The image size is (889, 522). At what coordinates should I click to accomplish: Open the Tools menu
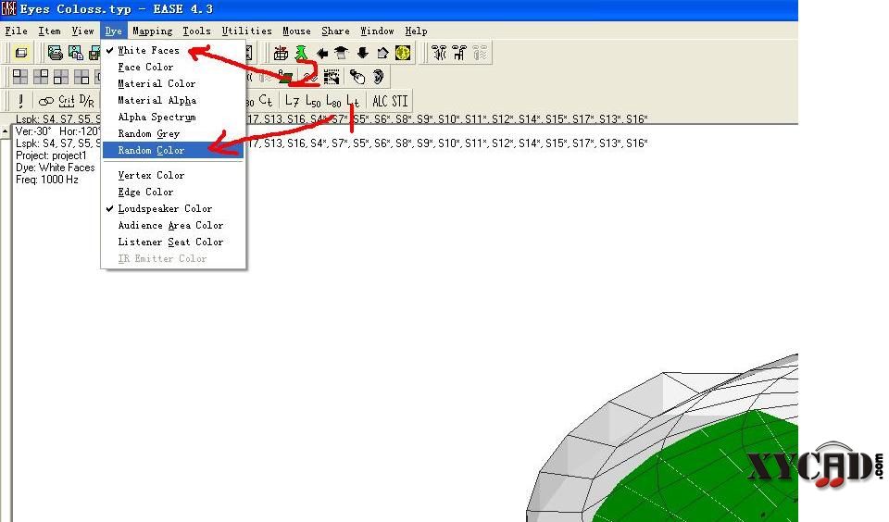pos(196,31)
